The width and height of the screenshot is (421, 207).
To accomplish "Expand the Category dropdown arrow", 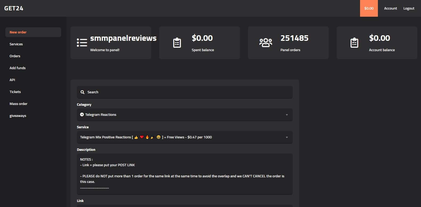I will click(x=287, y=115).
